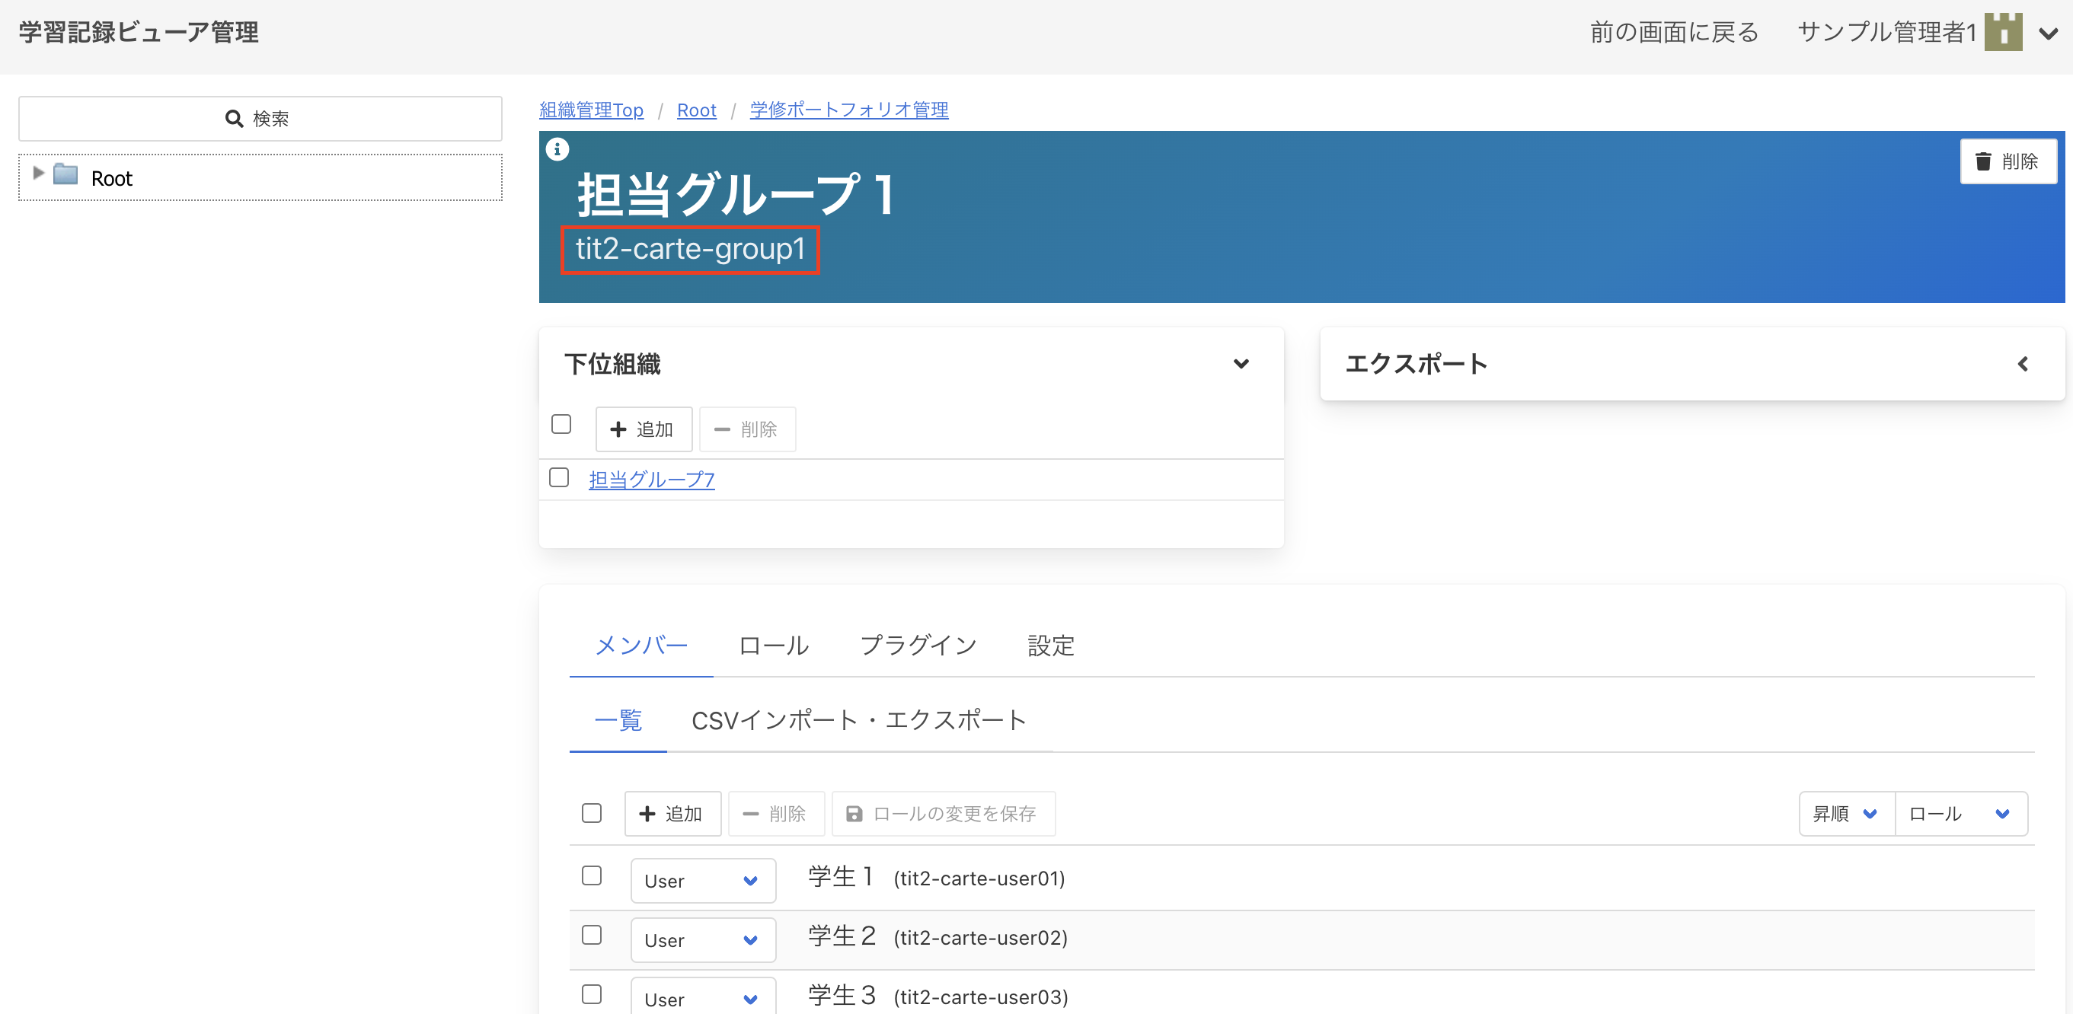Screen dimensions: 2073x1014
Task: Click the 学生3 member name
Action: tap(842, 996)
